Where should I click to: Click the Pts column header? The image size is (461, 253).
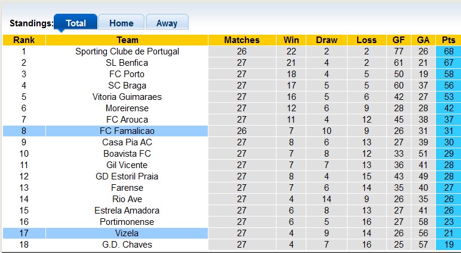(448, 40)
